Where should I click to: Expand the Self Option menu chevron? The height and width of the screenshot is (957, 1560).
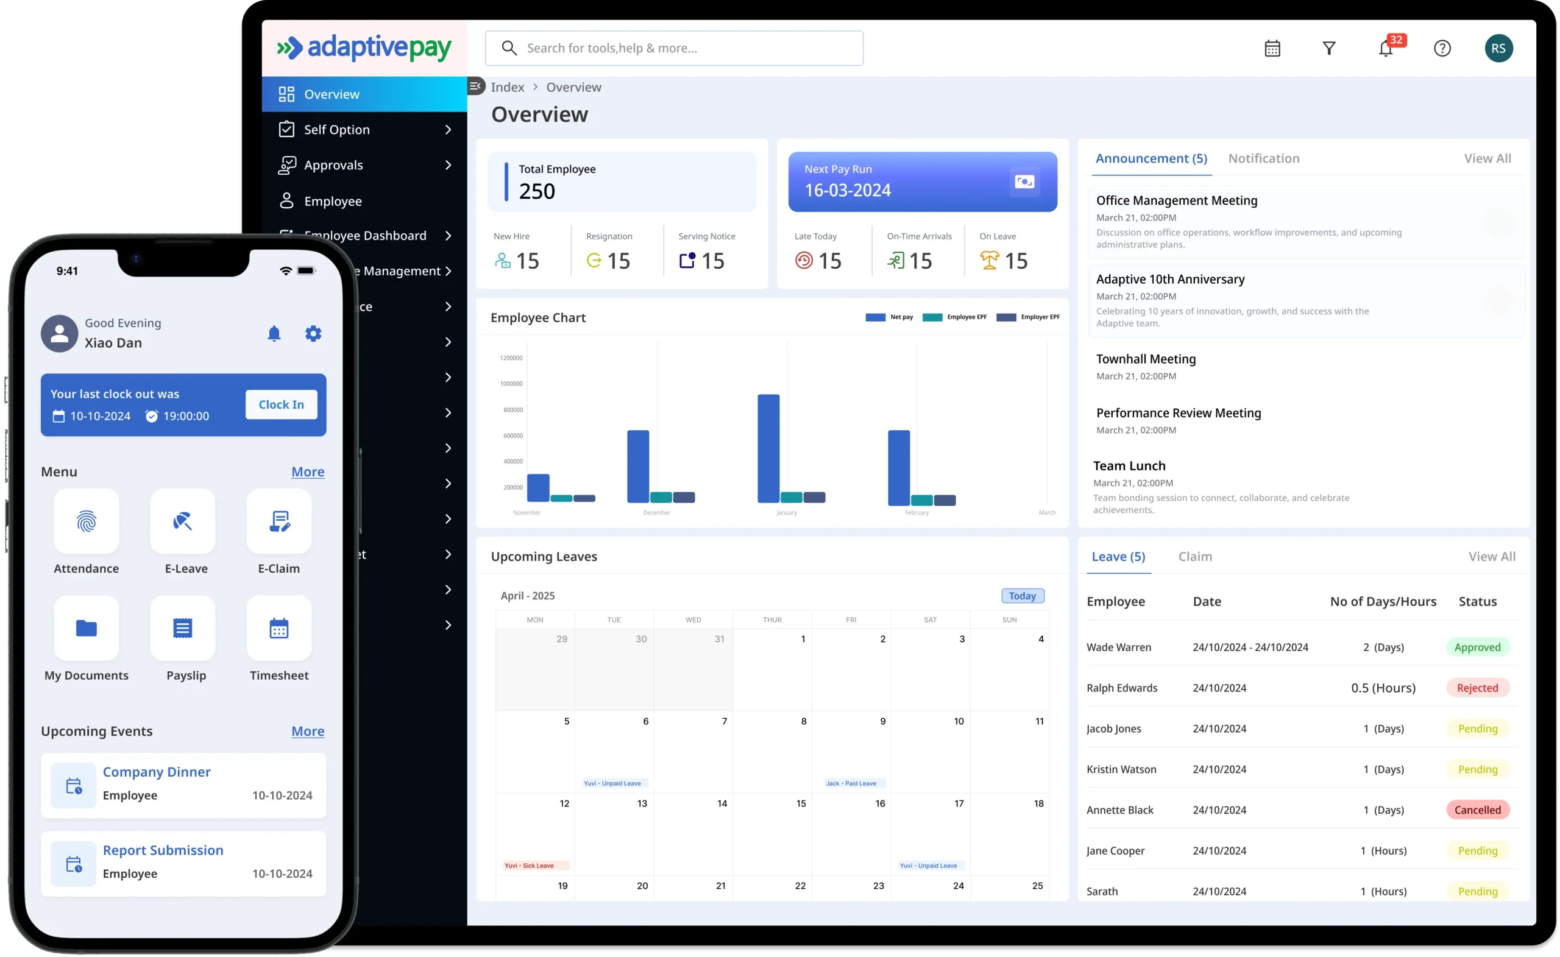pos(448,130)
